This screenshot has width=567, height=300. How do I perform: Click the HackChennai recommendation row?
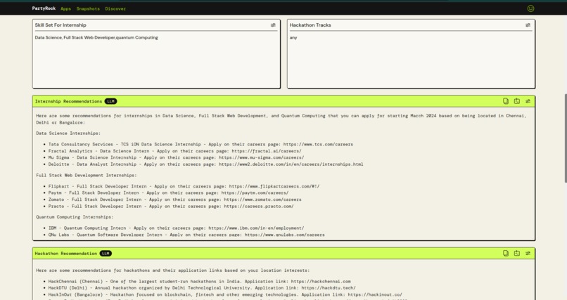click(x=199, y=281)
